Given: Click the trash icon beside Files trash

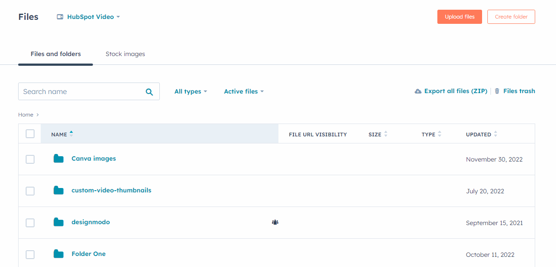Looking at the screenshot, I should [497, 90].
